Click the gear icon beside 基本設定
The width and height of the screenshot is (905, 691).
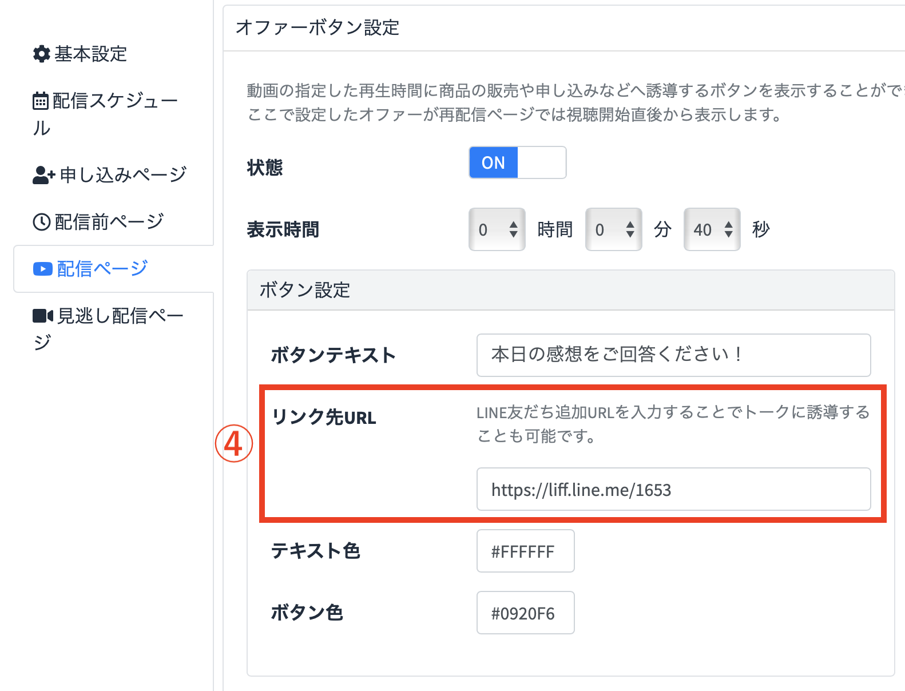point(41,54)
